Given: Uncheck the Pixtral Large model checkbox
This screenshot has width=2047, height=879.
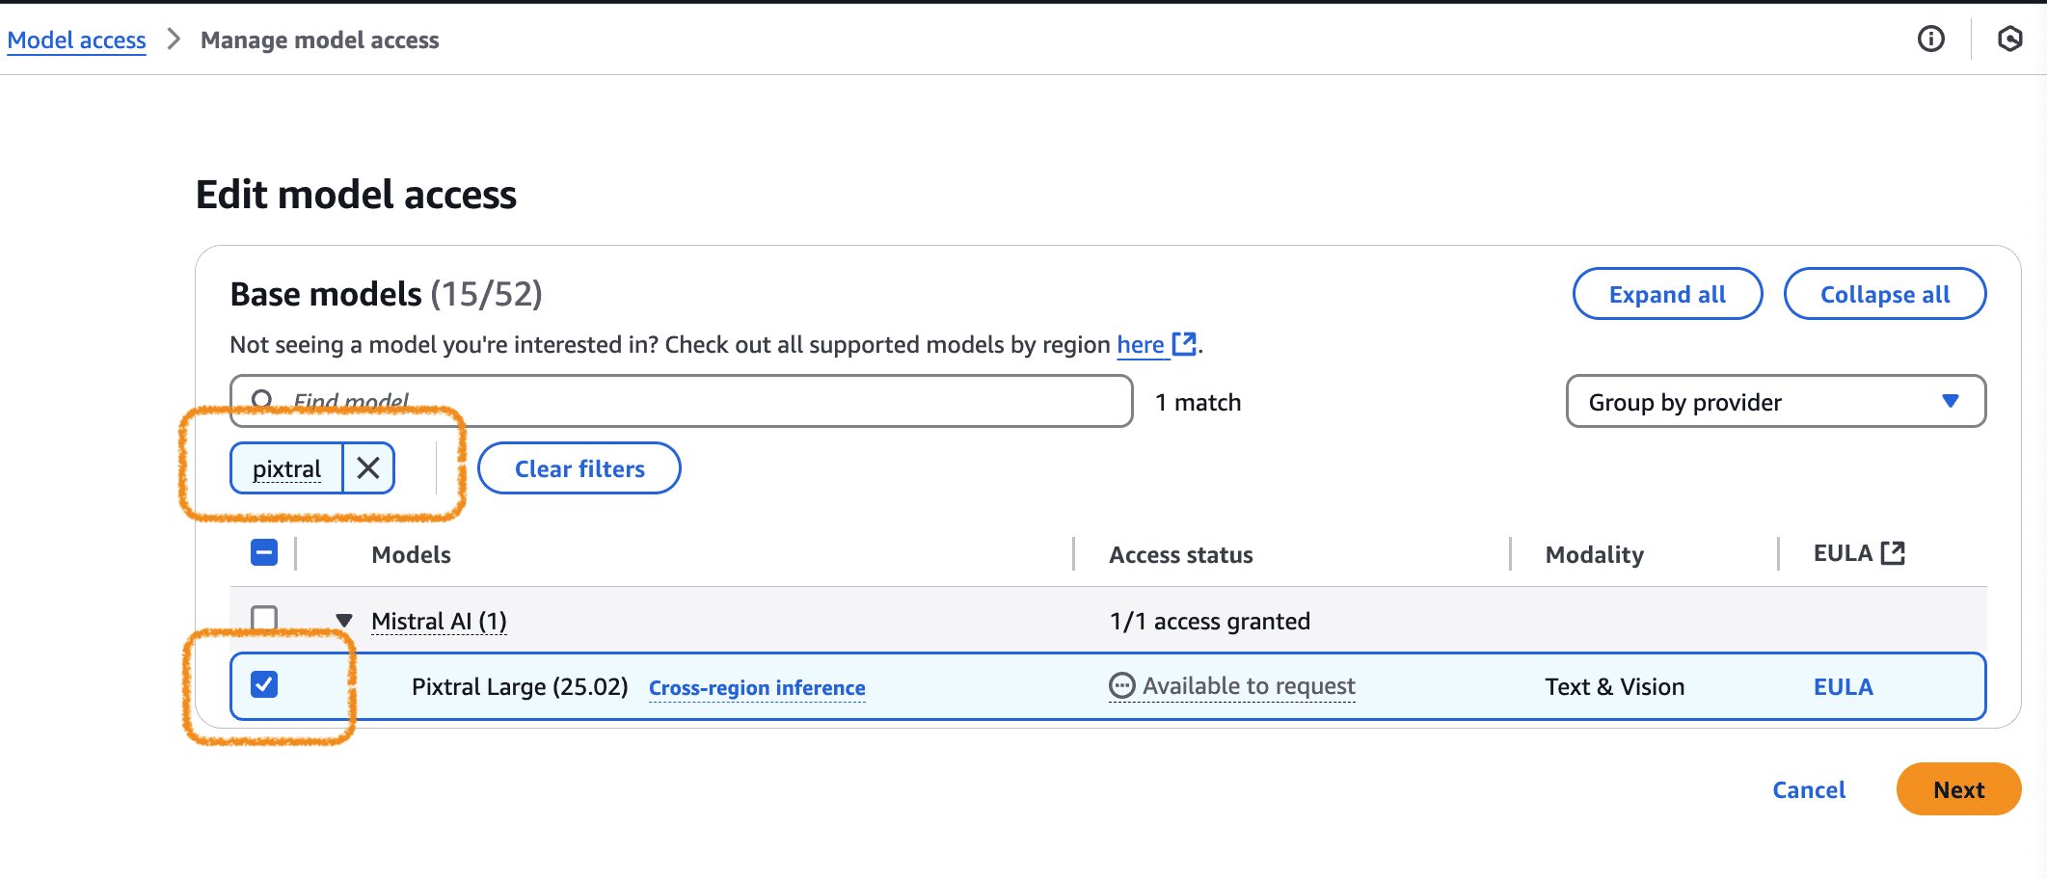Looking at the screenshot, I should click(x=264, y=685).
